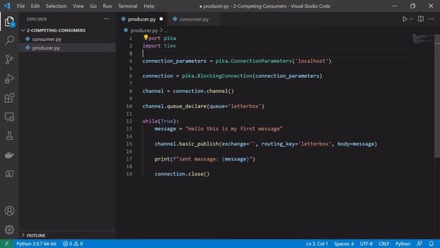Open the Selection menu
The width and height of the screenshot is (440, 248).
pos(56,6)
